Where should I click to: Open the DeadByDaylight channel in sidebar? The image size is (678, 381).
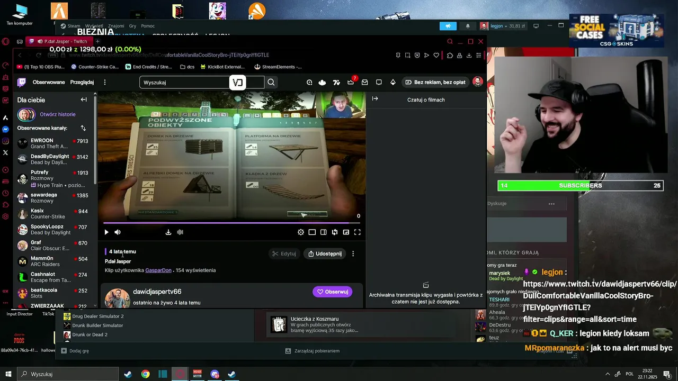click(52, 159)
